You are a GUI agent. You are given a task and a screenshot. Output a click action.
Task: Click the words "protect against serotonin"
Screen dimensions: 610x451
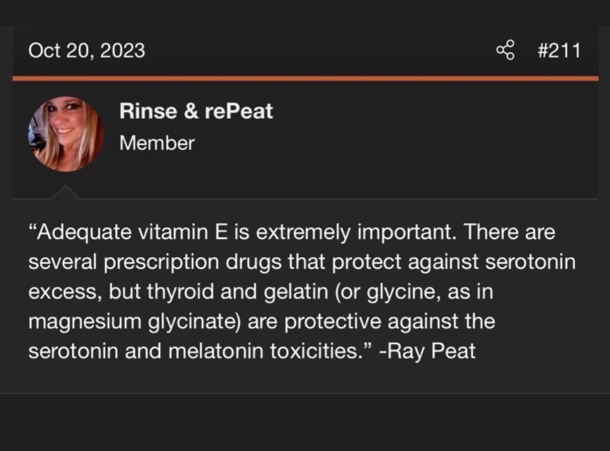point(453,262)
